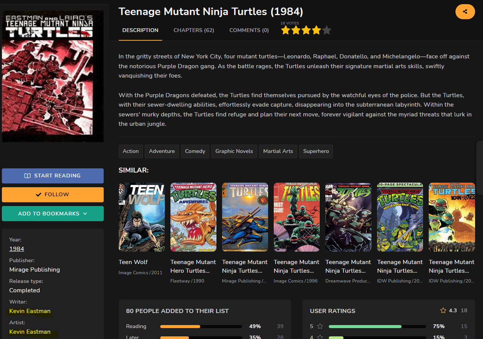Click artist Kevin Eastman link
The height and width of the screenshot is (339, 483).
tap(30, 332)
